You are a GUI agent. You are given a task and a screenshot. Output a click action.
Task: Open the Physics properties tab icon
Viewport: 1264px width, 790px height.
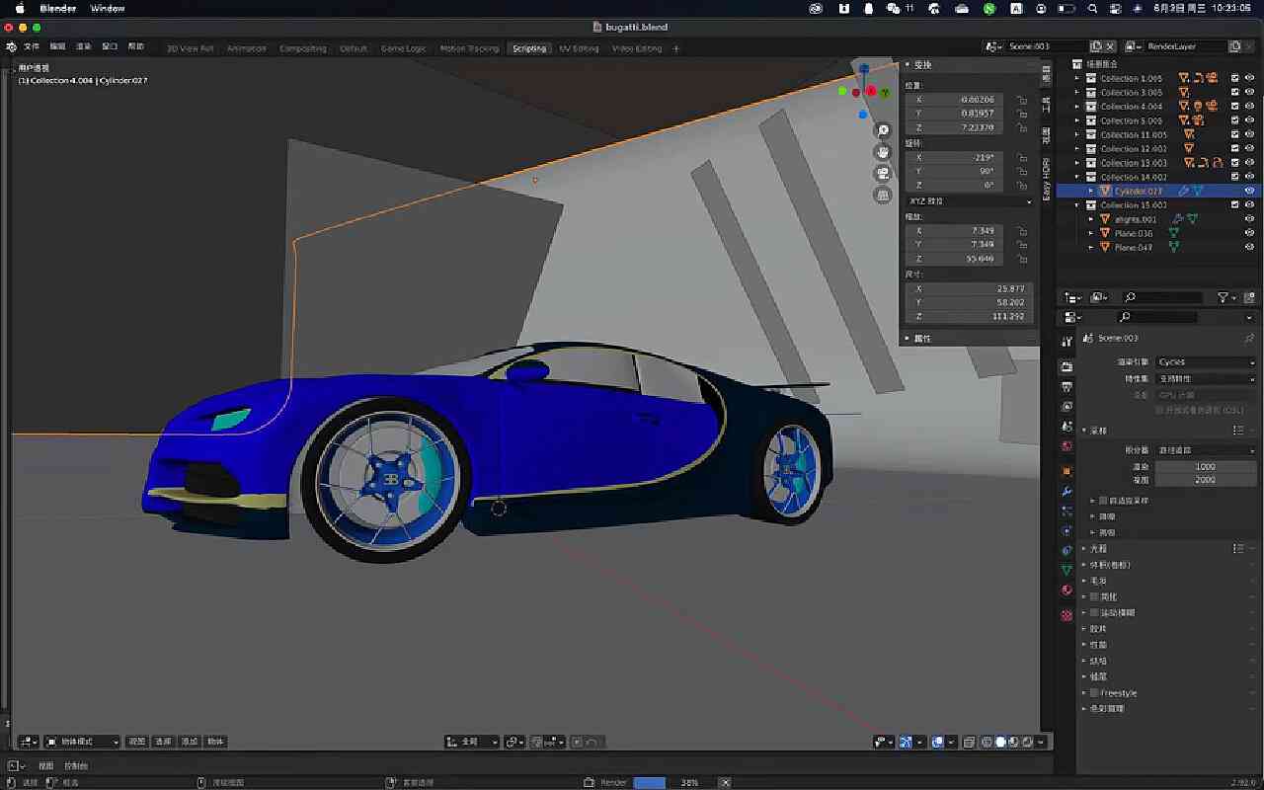click(x=1066, y=530)
